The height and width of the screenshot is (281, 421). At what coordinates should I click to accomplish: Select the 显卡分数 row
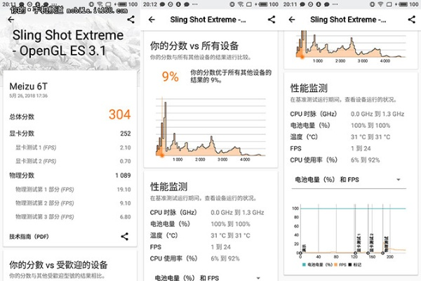coord(70,133)
